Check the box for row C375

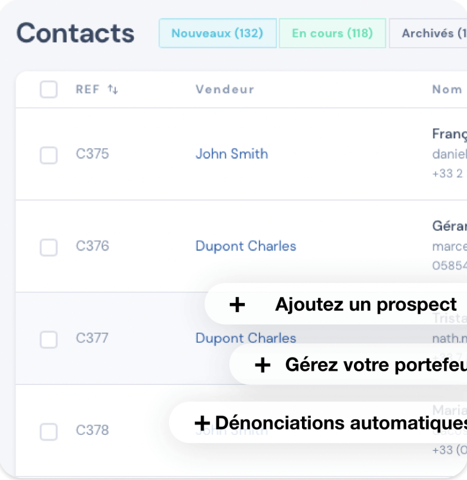point(49,155)
